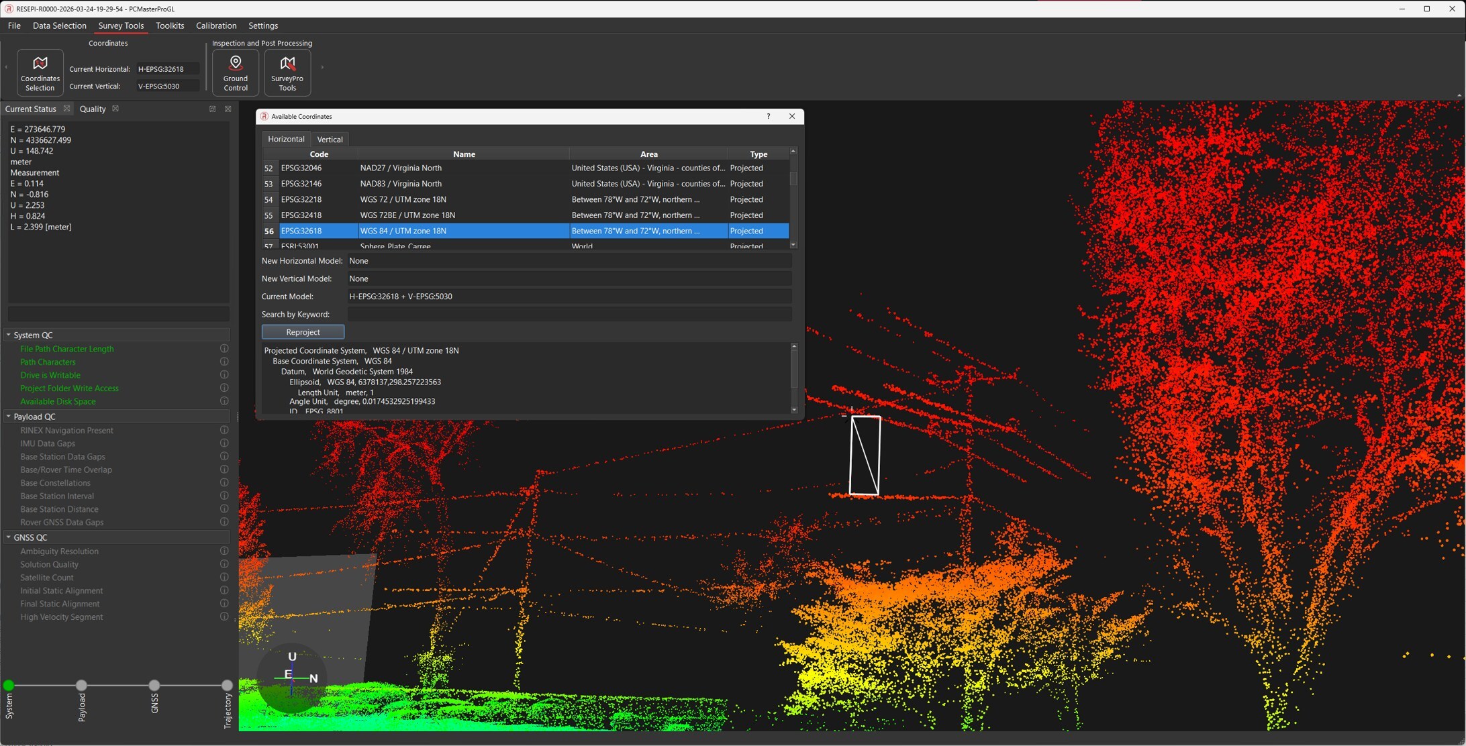This screenshot has width=1466, height=746.
Task: Click the info icon next to Satellite Count
Action: (x=224, y=578)
